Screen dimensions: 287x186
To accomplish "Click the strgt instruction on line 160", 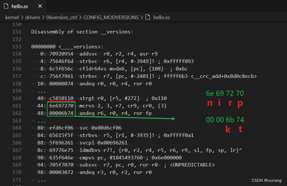I will (x=87, y=98).
